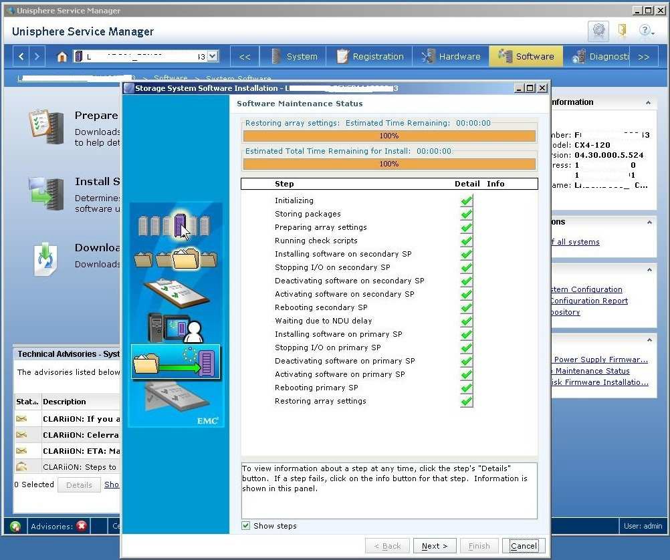Select the CLARiiON: Celerra advisory row
Image resolution: width=670 pixels, height=560 pixels.
[x=68, y=435]
